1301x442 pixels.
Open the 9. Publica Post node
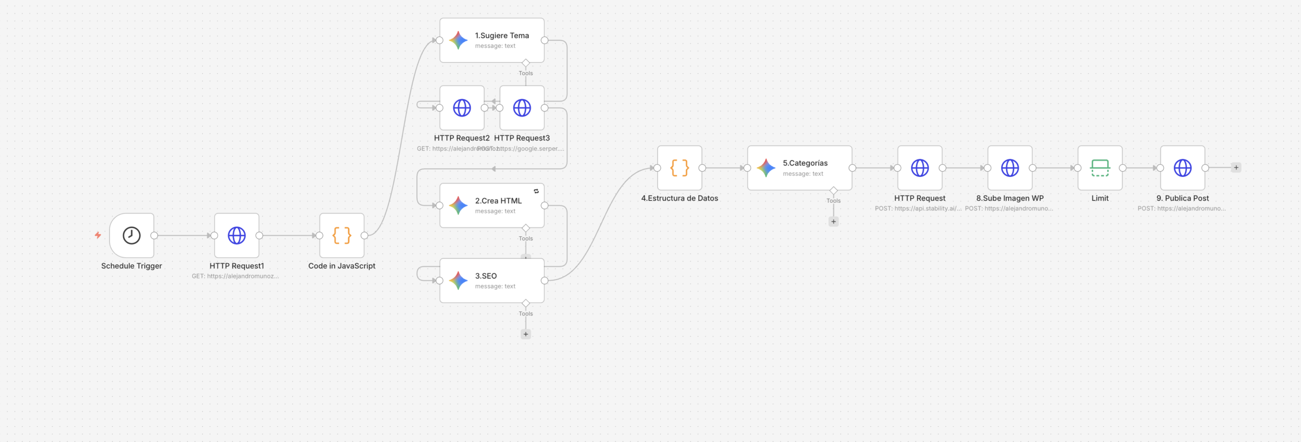[1183, 168]
